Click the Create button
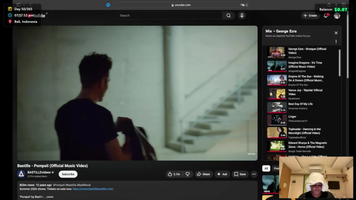 [x=310, y=16]
